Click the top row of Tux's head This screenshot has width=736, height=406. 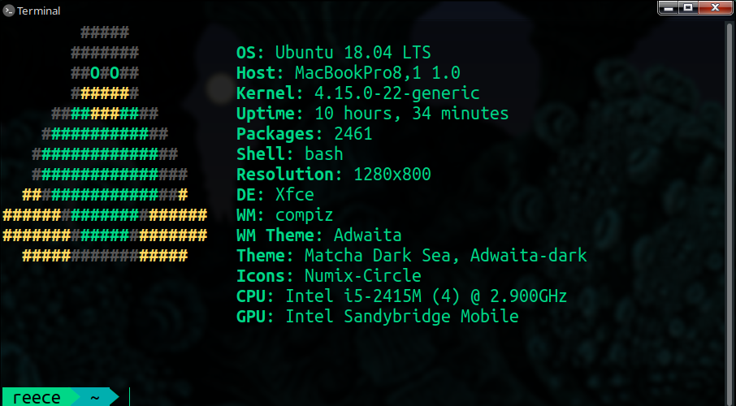[x=105, y=32]
